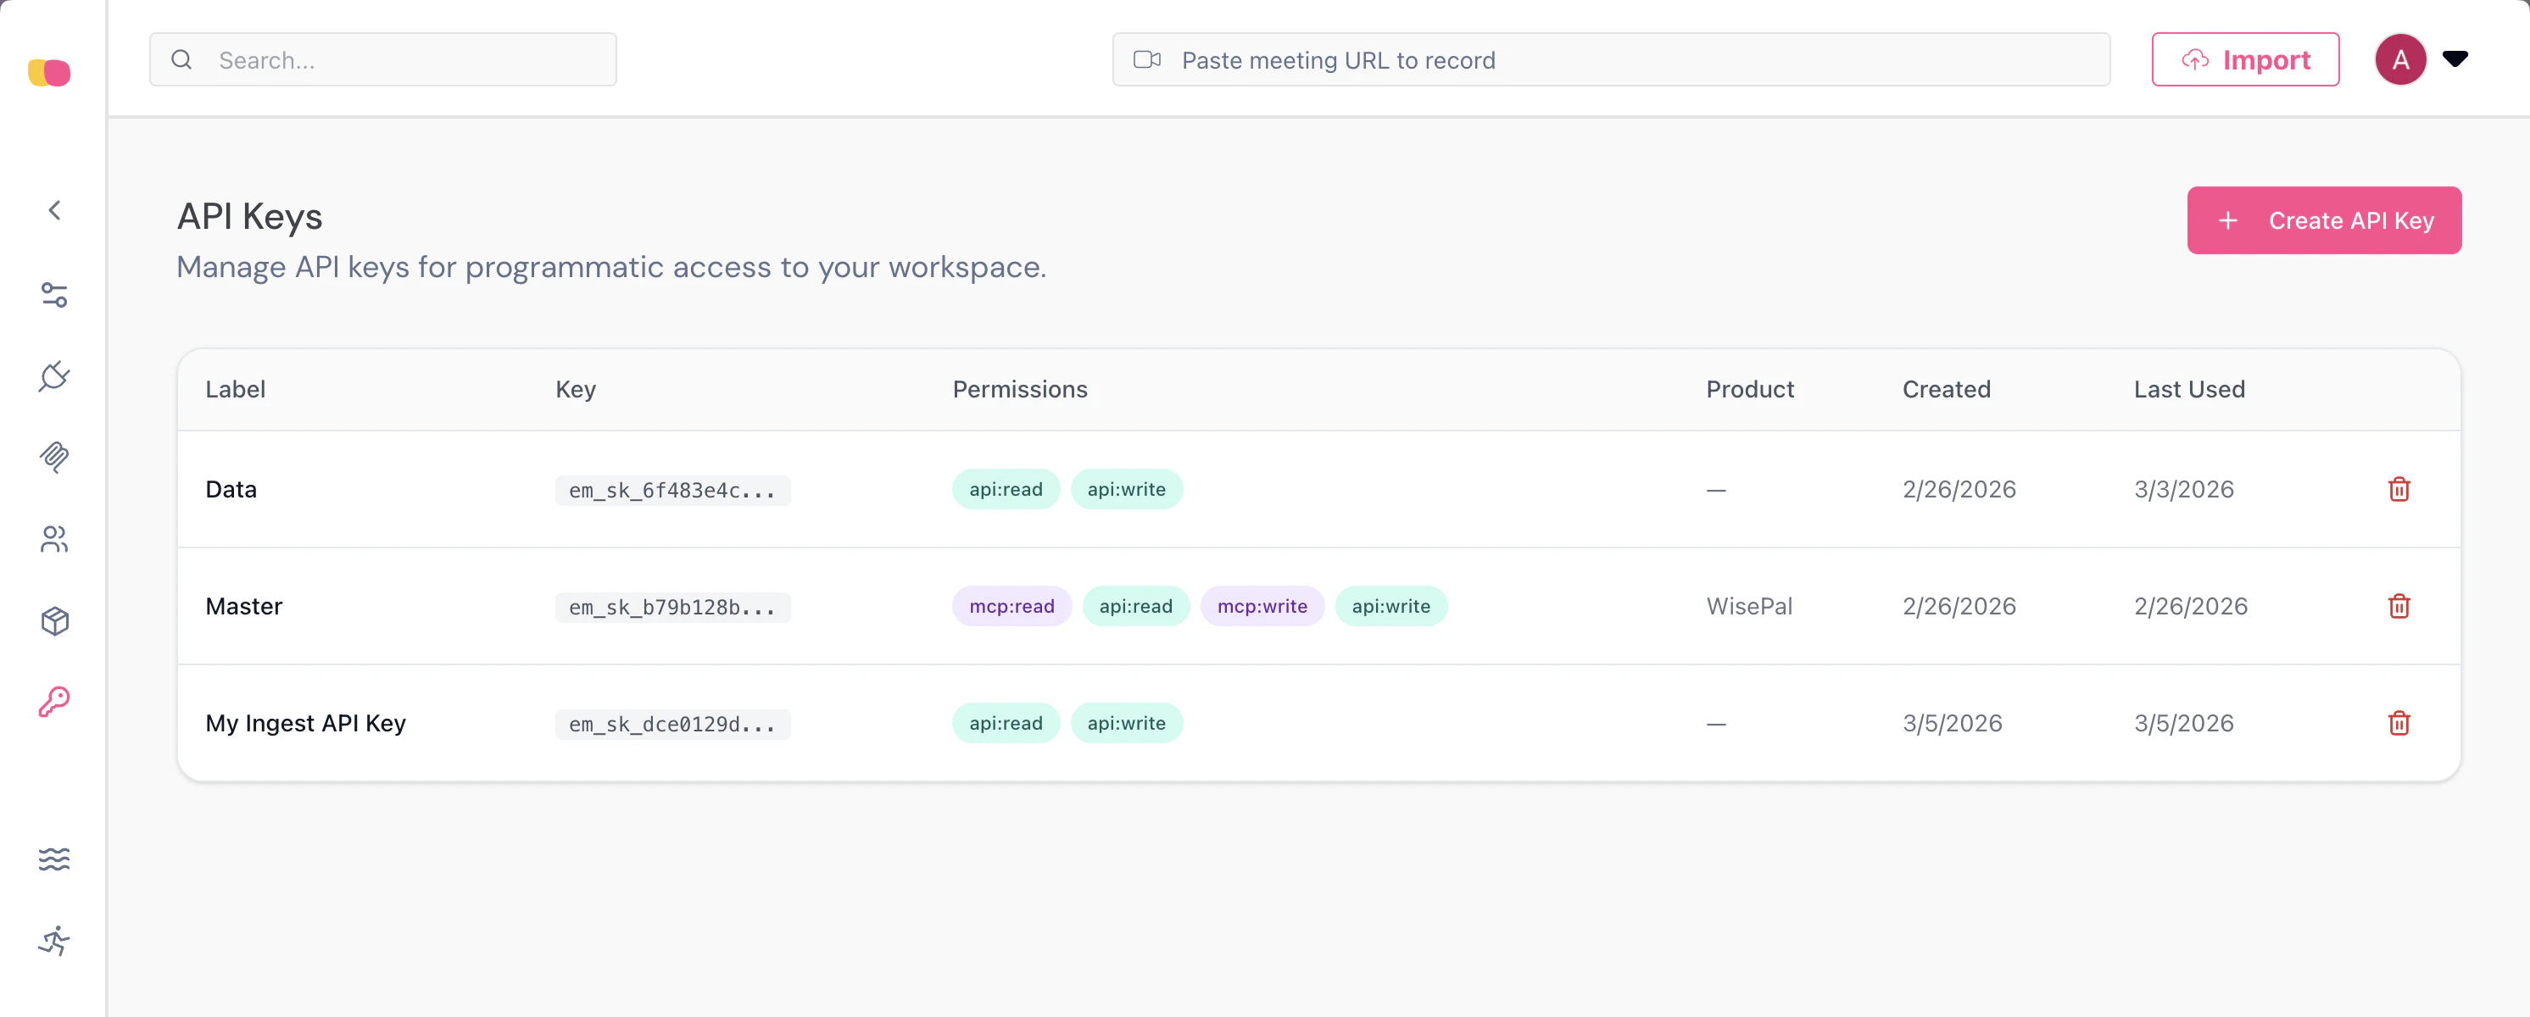
Task: Click the Last Used column header
Action: (2189, 389)
